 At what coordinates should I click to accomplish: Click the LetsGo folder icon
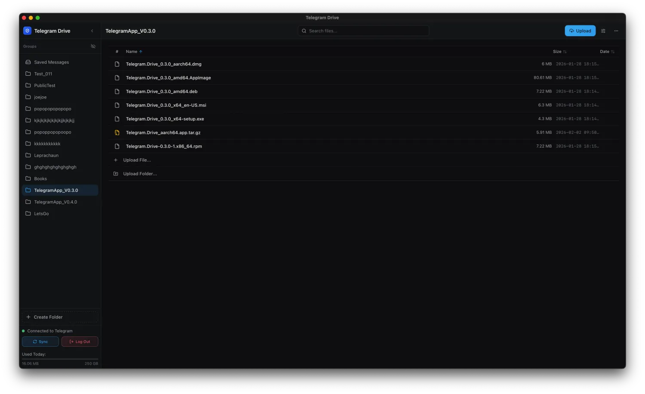(x=28, y=213)
